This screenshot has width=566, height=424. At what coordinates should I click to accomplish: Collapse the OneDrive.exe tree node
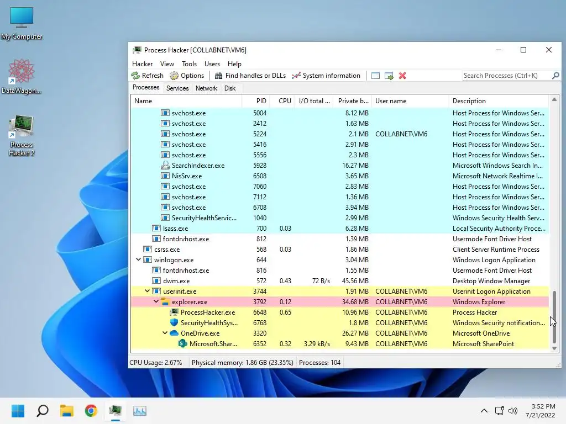click(165, 333)
